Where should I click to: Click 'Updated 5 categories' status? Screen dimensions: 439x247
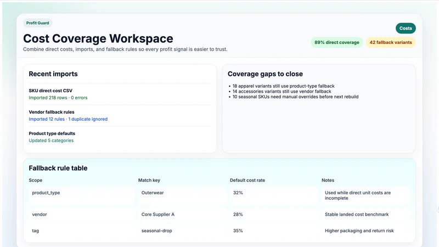pyautogui.click(x=51, y=141)
